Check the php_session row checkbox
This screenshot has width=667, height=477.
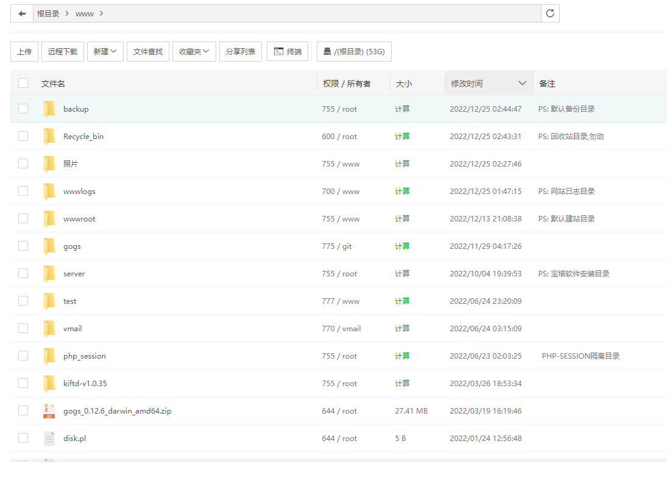tap(23, 356)
